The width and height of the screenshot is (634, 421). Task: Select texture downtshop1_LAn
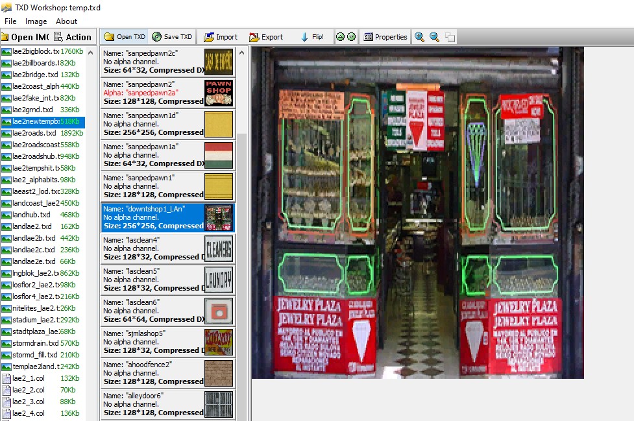click(x=168, y=217)
